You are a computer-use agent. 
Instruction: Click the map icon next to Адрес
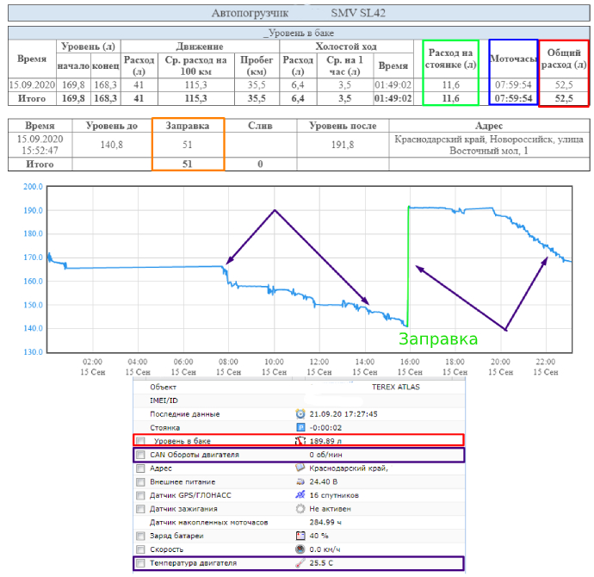tap(300, 468)
